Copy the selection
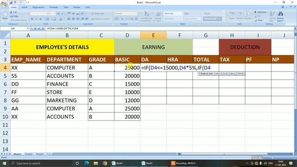The image size is (297, 167). click(x=14, y=16)
